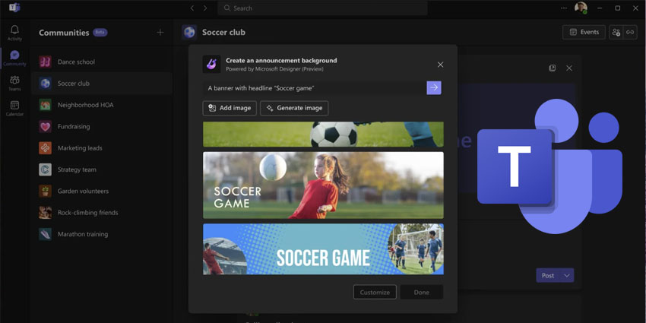Open the Calendar sidebar icon
This screenshot has width=646, height=323.
[x=15, y=108]
